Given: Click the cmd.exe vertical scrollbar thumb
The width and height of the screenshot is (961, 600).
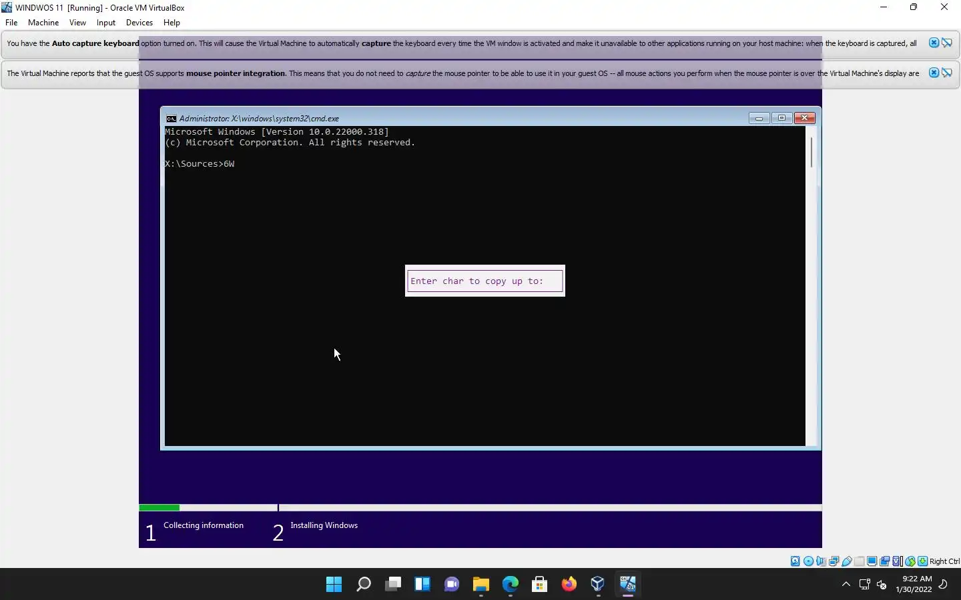Looking at the screenshot, I should (812, 151).
